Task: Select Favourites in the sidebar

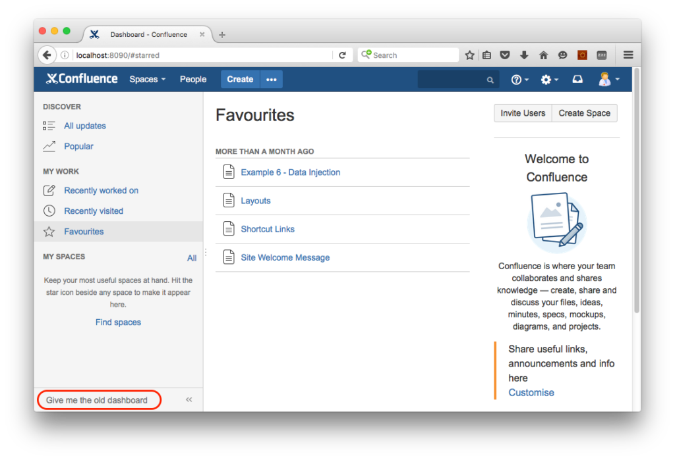Action: tap(118, 231)
